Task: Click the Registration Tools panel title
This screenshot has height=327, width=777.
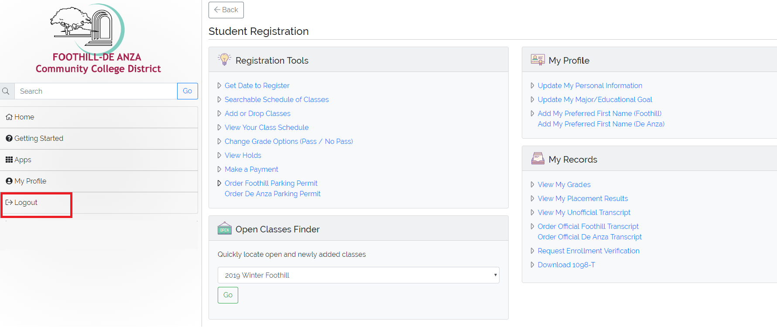Action: (x=272, y=61)
